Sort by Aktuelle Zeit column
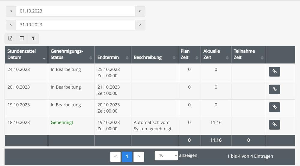300x166 pixels. 216,55
